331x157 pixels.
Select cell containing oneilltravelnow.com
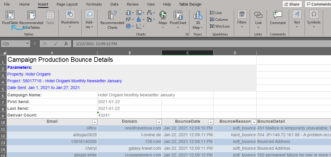[x=130, y=128]
